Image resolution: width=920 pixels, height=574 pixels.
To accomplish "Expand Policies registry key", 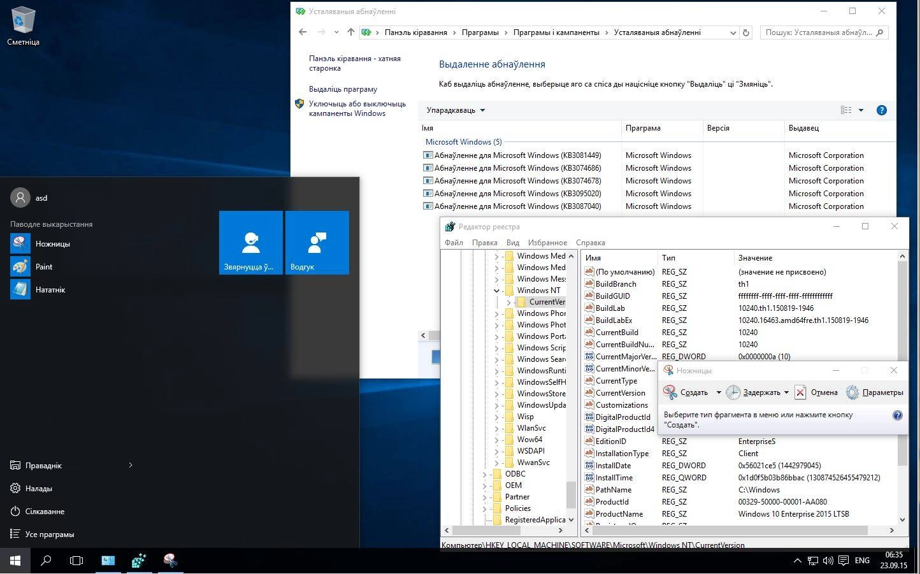I will [x=484, y=508].
